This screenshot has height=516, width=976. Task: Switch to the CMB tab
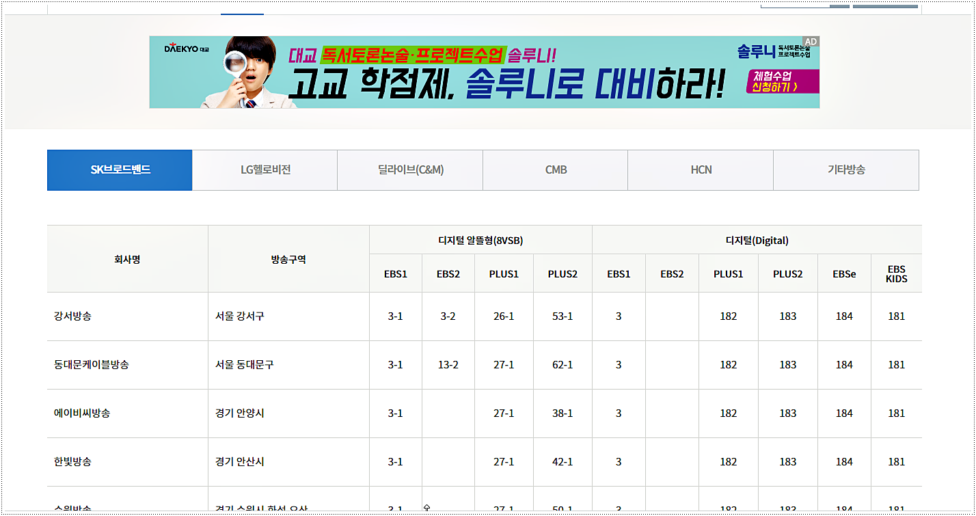pyautogui.click(x=556, y=170)
